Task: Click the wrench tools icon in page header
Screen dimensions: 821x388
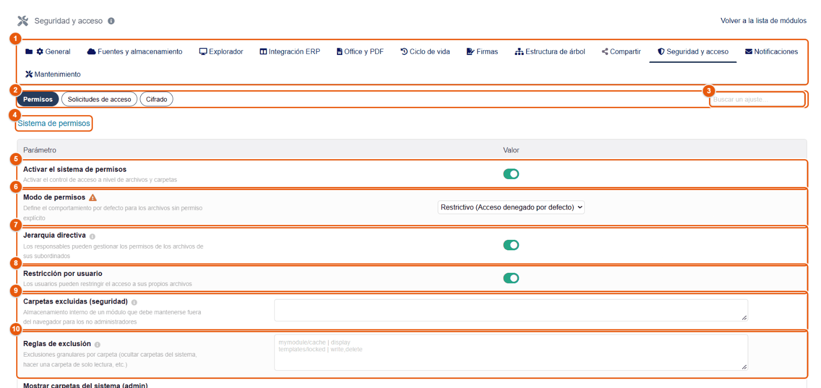Action: click(23, 21)
